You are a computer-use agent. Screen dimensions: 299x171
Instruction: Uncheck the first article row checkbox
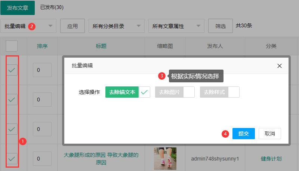point(12,70)
